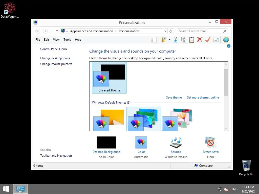Click the Sounds text link

[176, 152]
